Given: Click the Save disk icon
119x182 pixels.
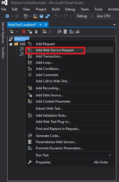Looking at the screenshot, I should [x=41, y=16].
